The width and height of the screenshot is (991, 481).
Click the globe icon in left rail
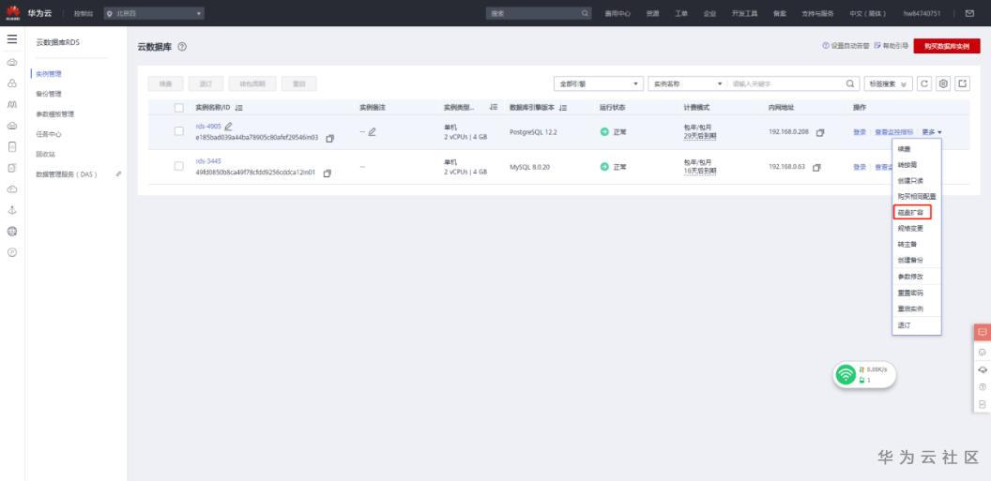point(12,231)
